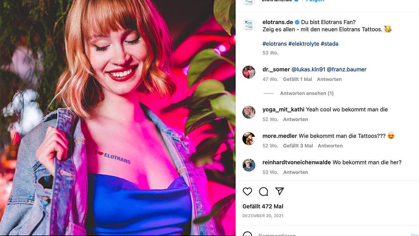Click the speech bubble comment icon
The image size is (419, 236).
click(263, 191)
